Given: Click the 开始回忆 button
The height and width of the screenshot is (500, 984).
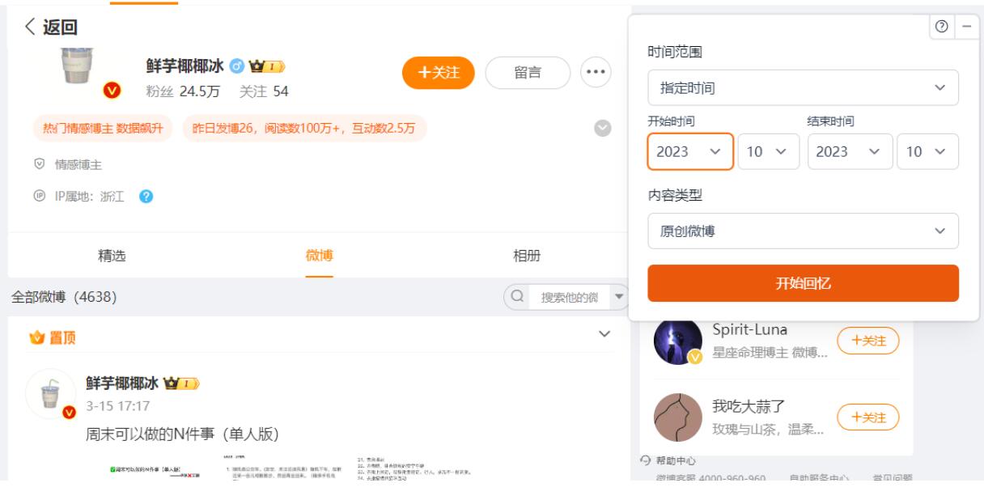Looking at the screenshot, I should coord(803,283).
